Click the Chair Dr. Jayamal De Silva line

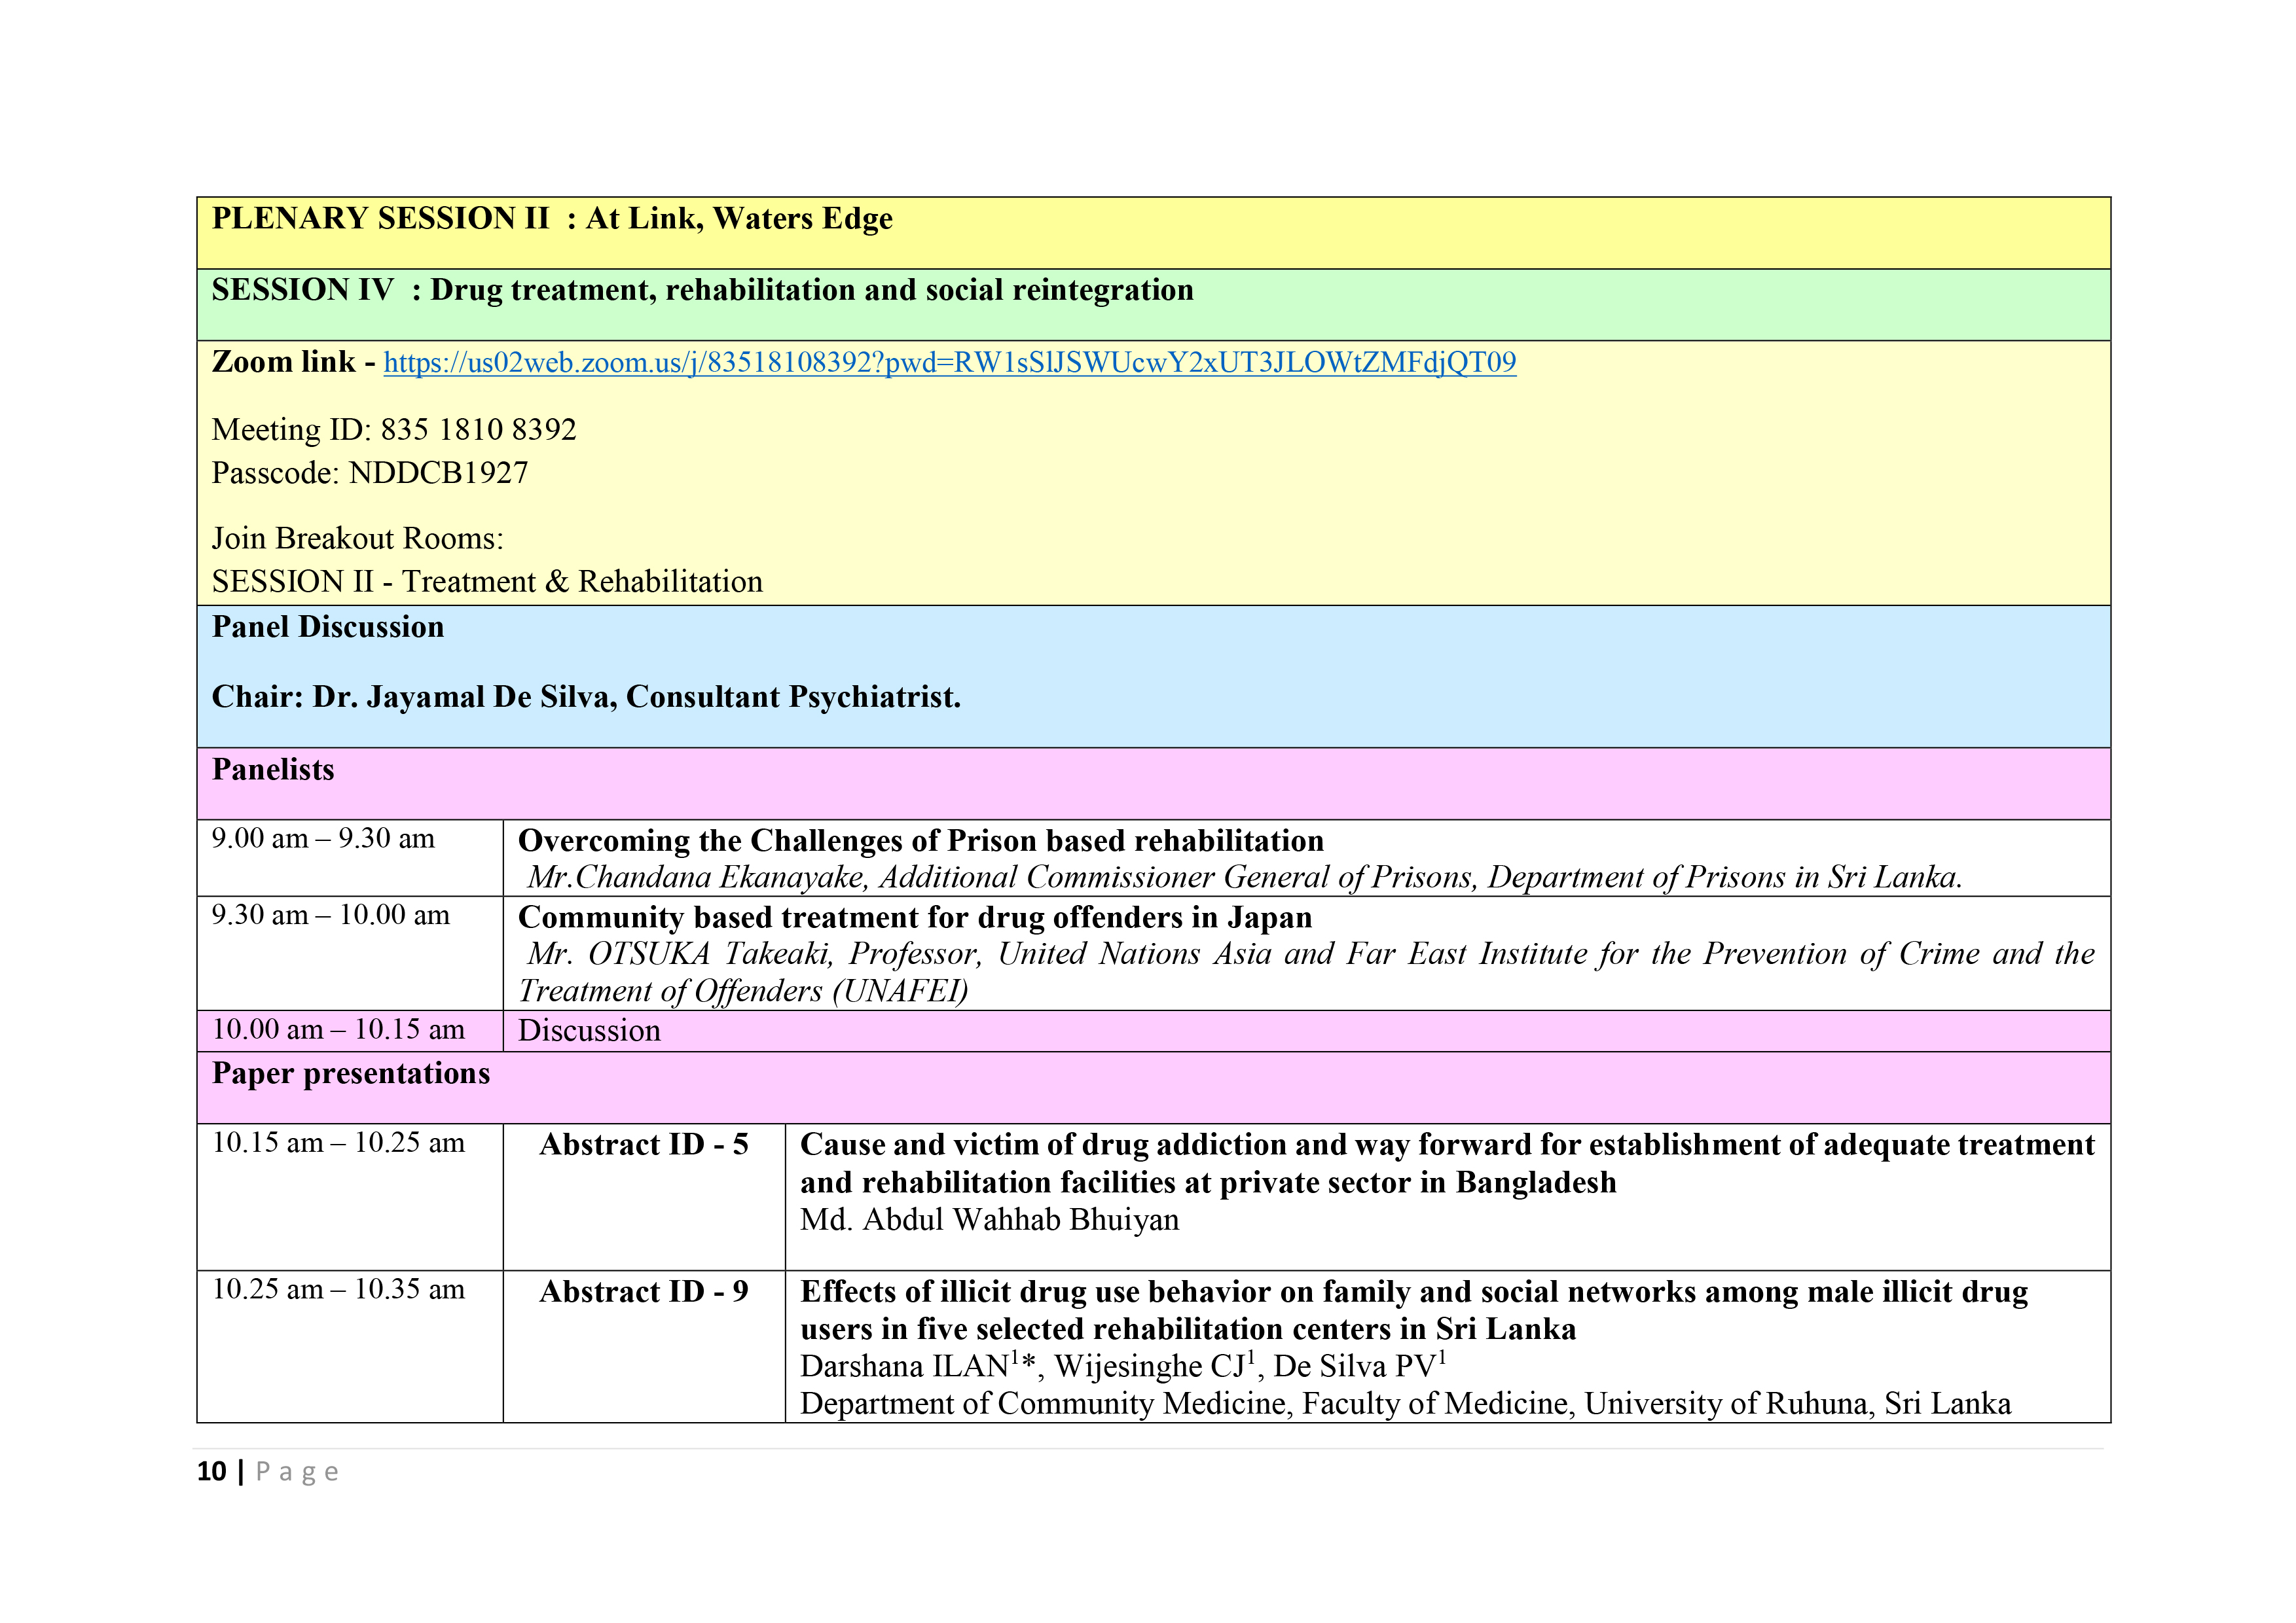pyautogui.click(x=586, y=698)
